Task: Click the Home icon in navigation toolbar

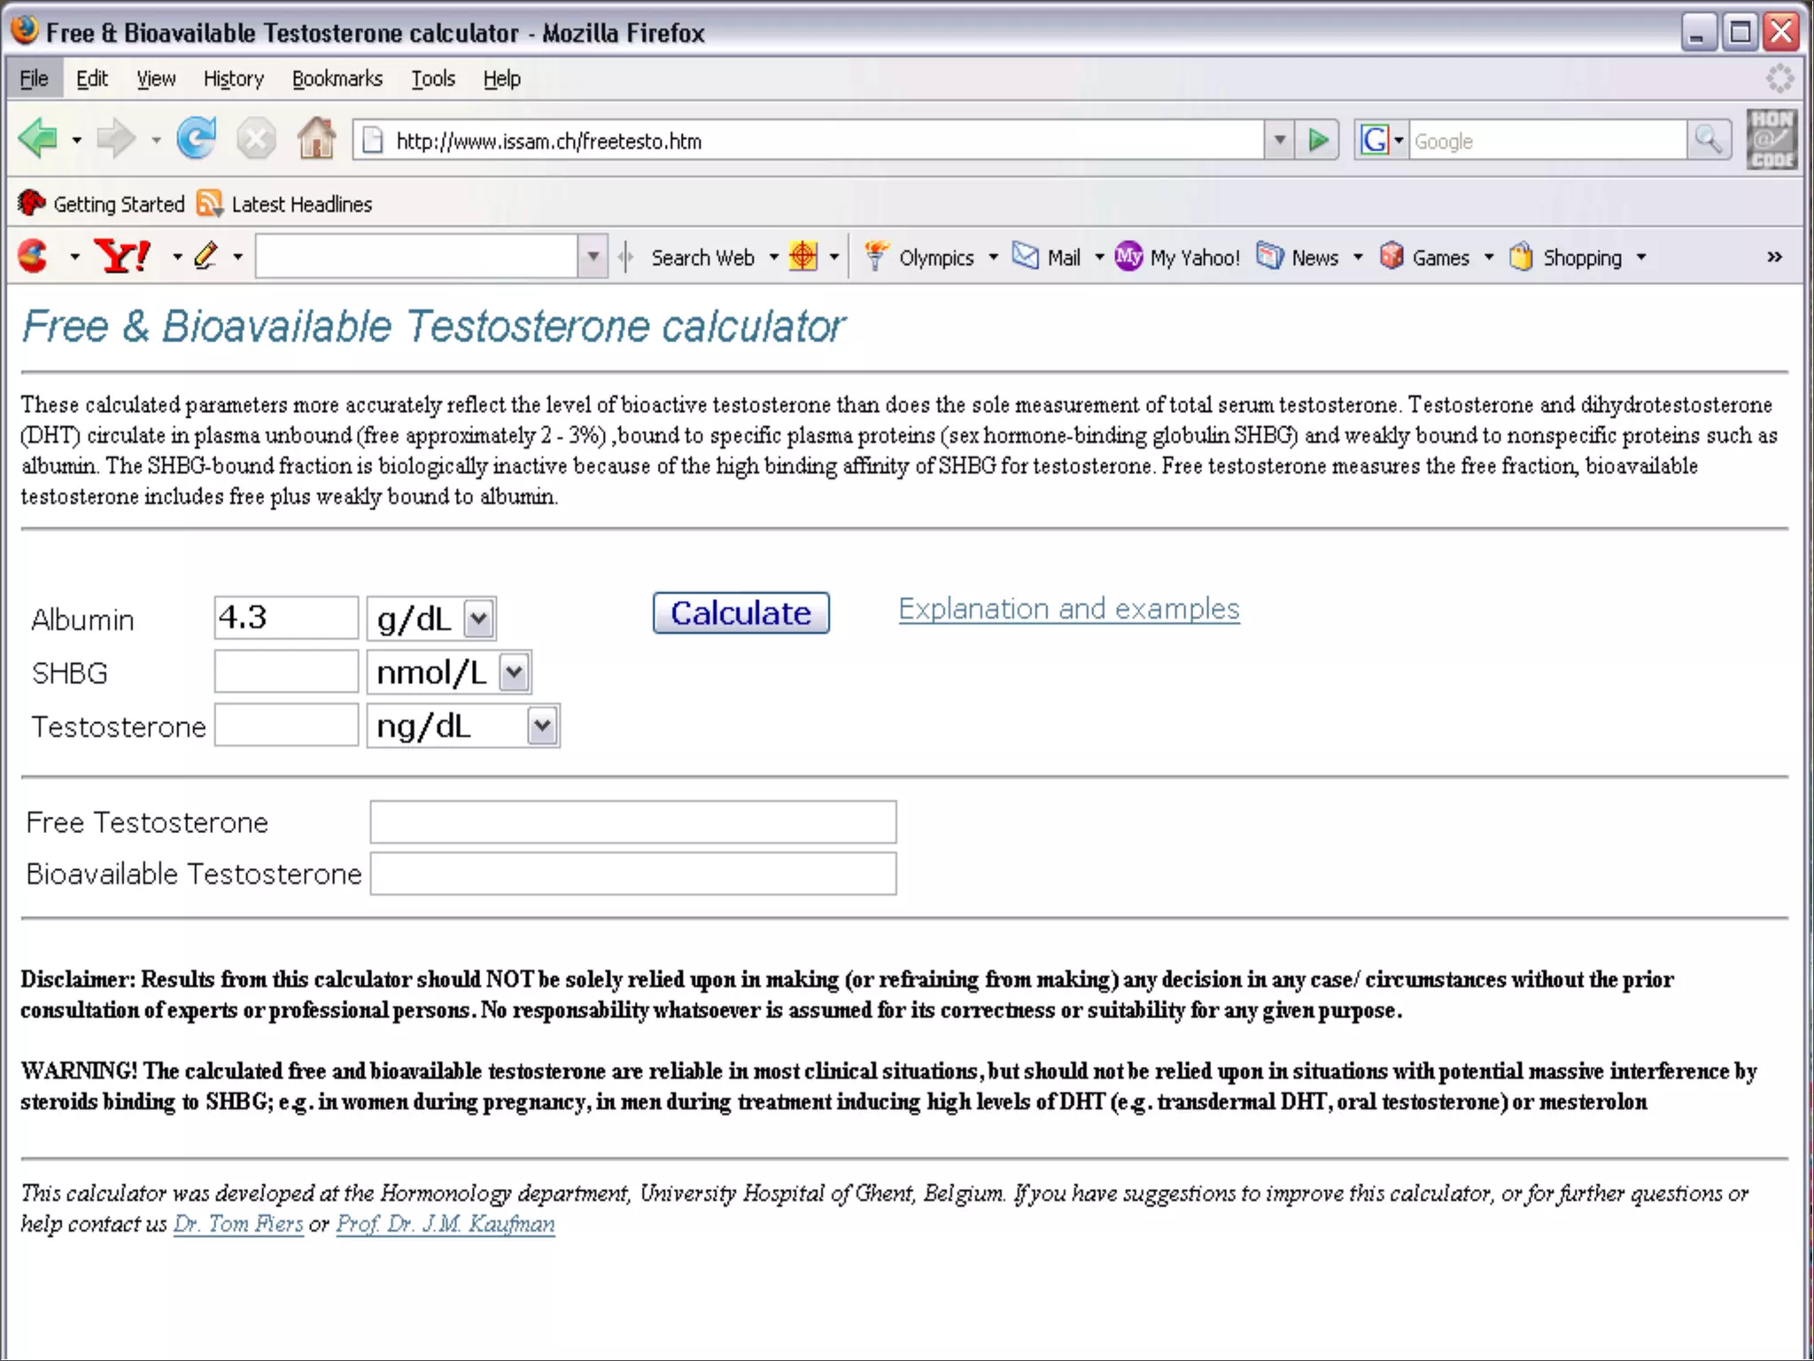Action: point(315,139)
